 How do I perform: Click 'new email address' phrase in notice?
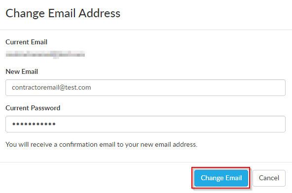(169, 144)
